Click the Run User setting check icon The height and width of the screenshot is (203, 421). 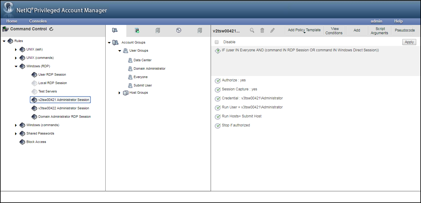(x=218, y=108)
